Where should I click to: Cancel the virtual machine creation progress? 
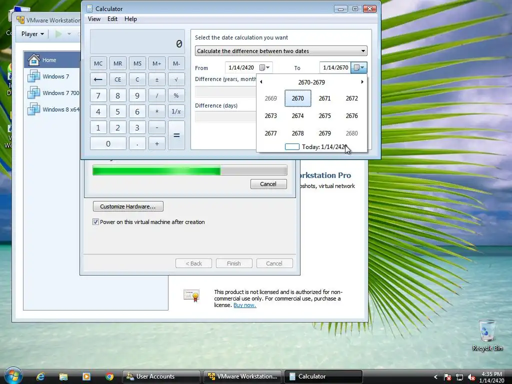click(268, 184)
